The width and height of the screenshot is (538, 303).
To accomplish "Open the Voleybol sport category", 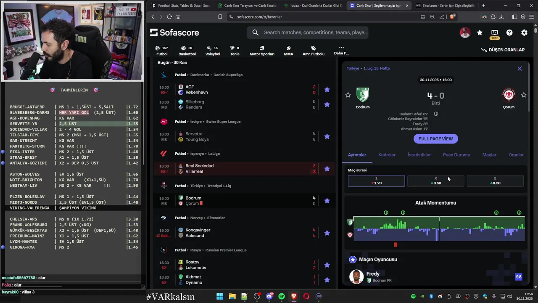I will click(x=213, y=51).
